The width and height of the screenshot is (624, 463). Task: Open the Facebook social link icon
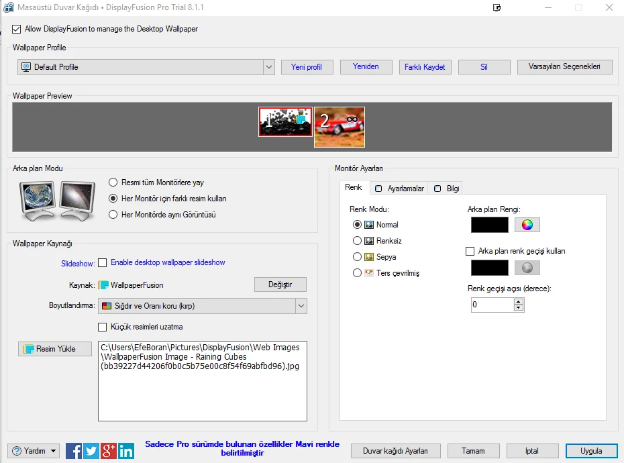click(74, 451)
